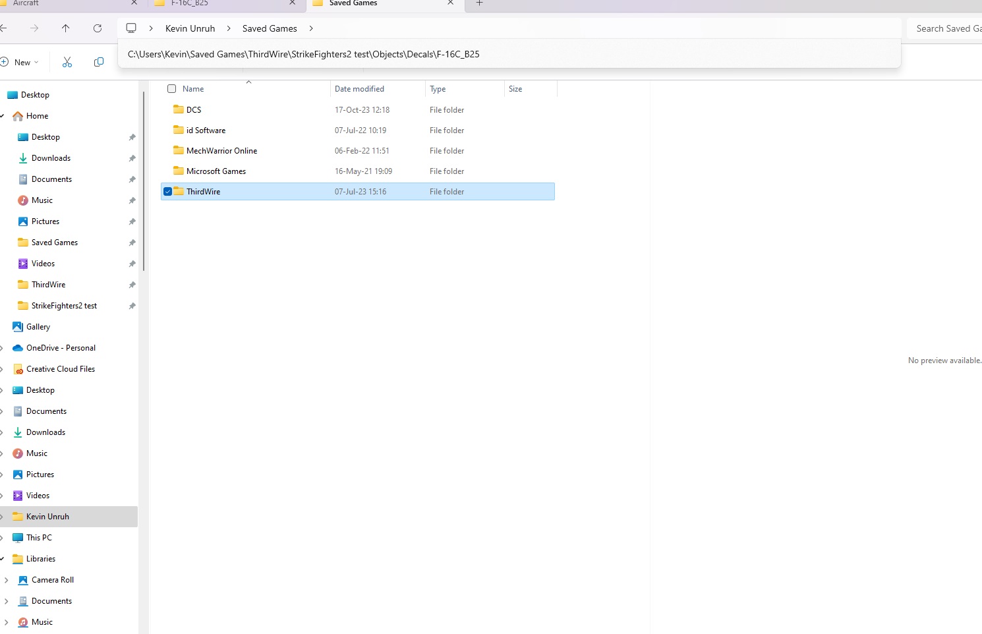
Task: Click the Back navigation arrow
Action: [3, 28]
